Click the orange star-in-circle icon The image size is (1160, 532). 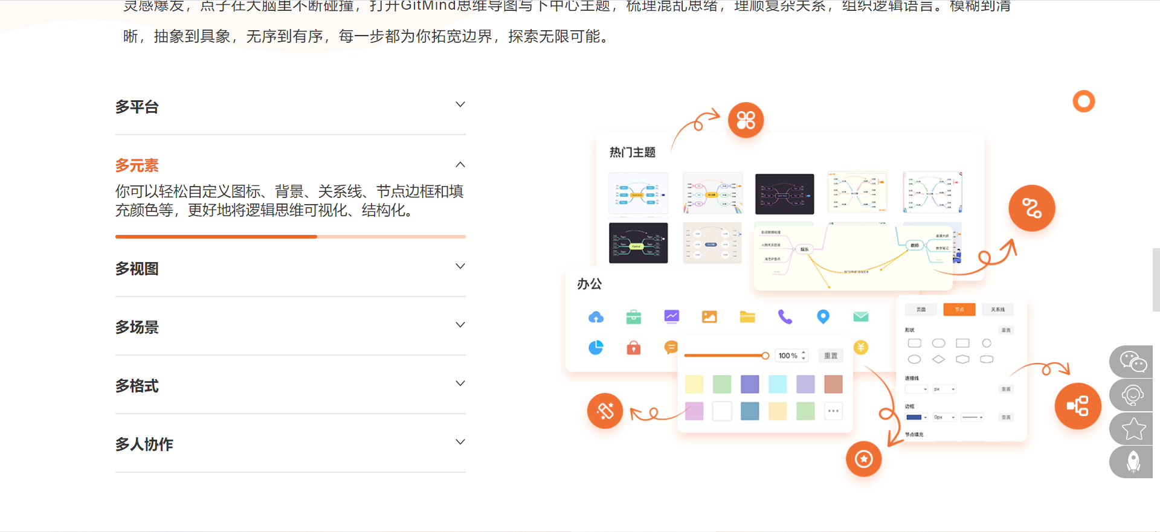click(x=864, y=459)
